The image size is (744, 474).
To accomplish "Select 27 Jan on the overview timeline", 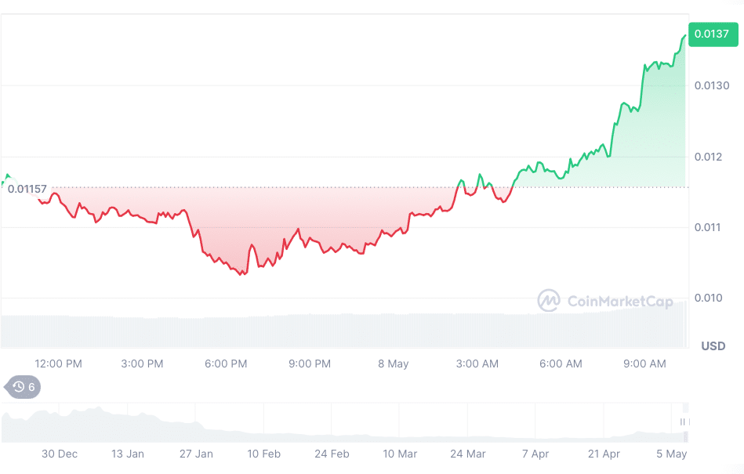I will (196, 454).
